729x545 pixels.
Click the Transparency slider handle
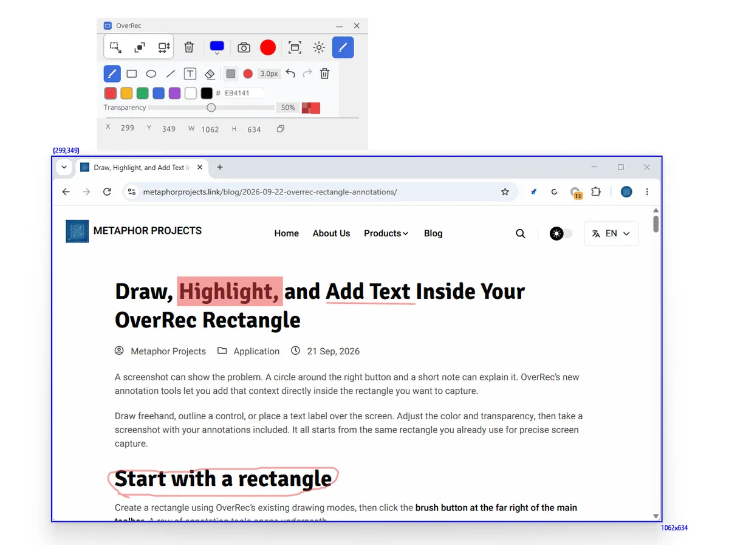coord(211,108)
